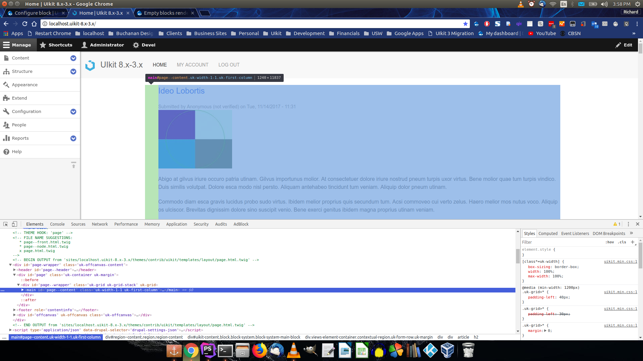The image size is (643, 361).
Task: Click the LOG OUT nav link
Action: 229,65
